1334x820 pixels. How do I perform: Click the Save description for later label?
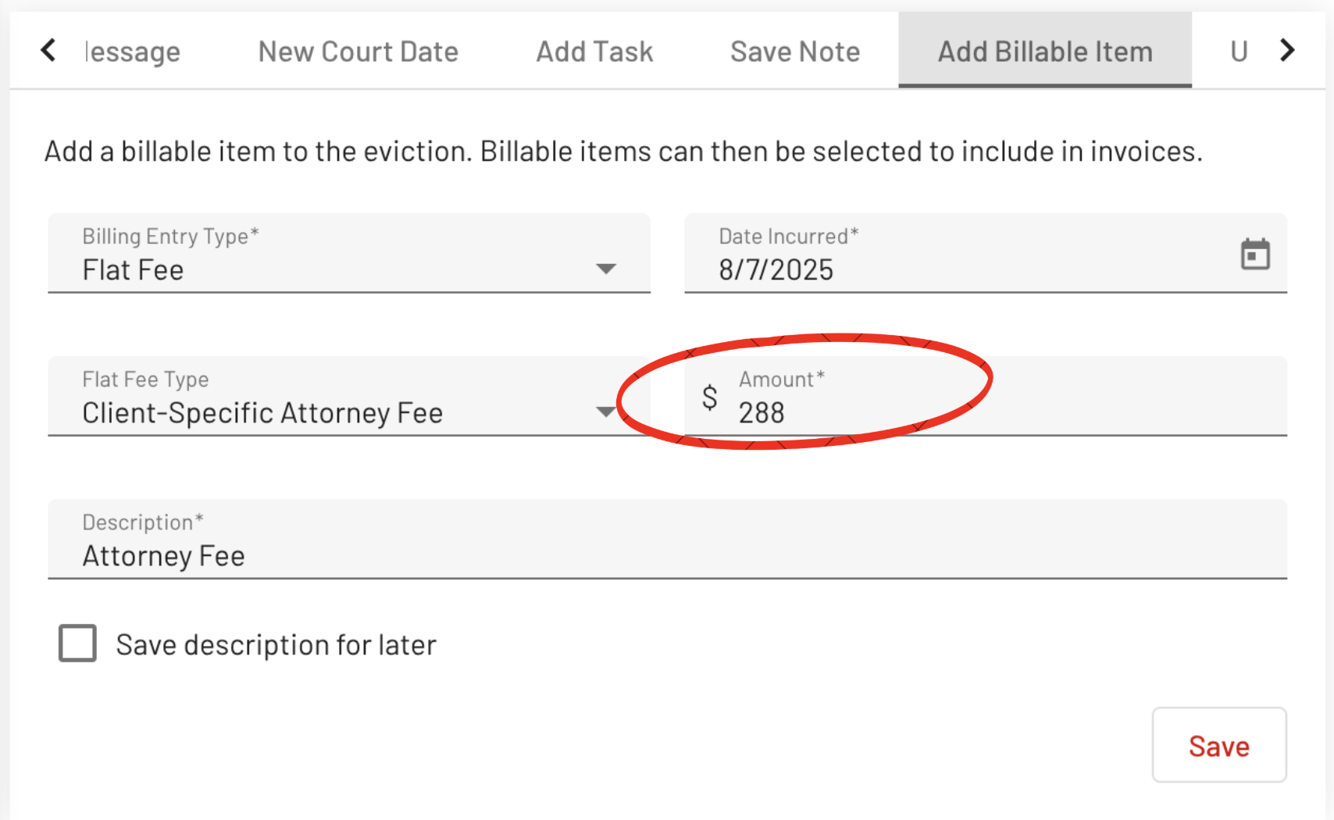coord(276,645)
